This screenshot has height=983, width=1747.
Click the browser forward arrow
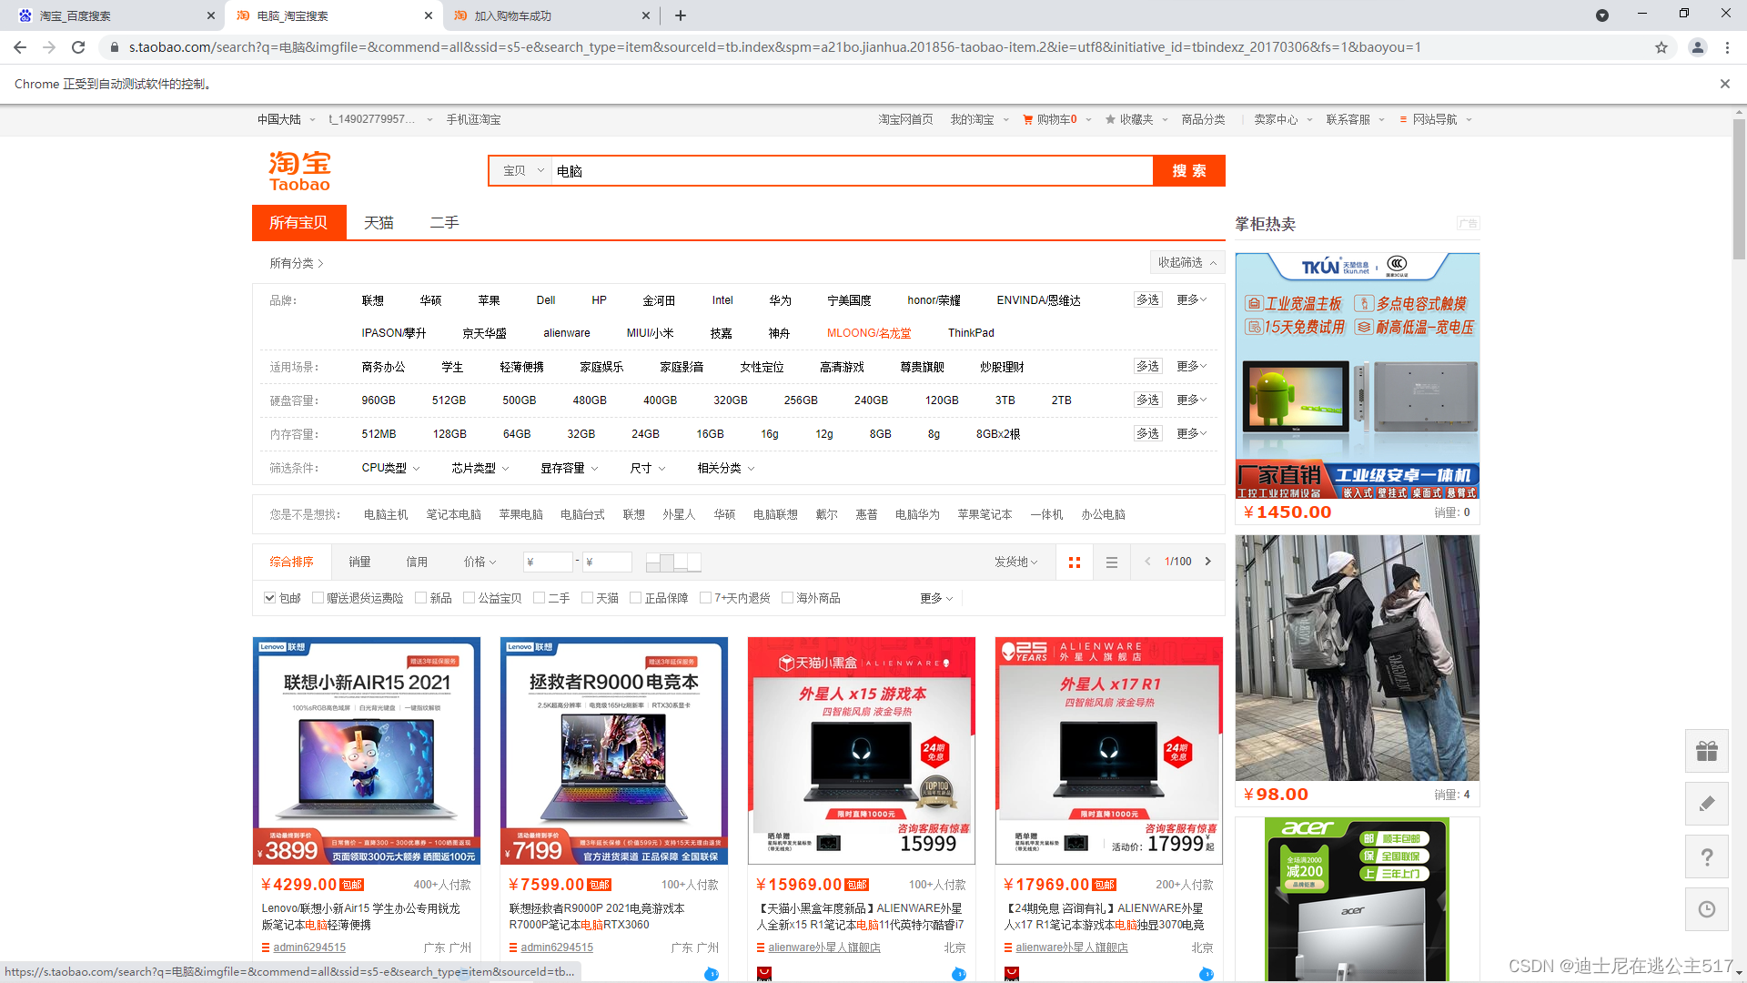pos(49,47)
